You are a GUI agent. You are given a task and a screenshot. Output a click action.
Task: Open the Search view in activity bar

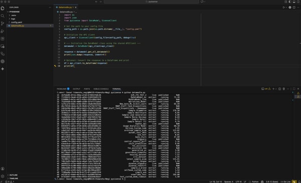[x=3, y=16]
